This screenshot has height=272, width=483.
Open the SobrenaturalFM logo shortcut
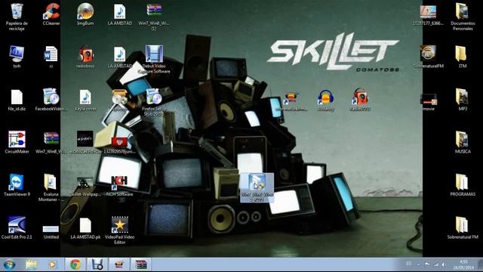428,57
